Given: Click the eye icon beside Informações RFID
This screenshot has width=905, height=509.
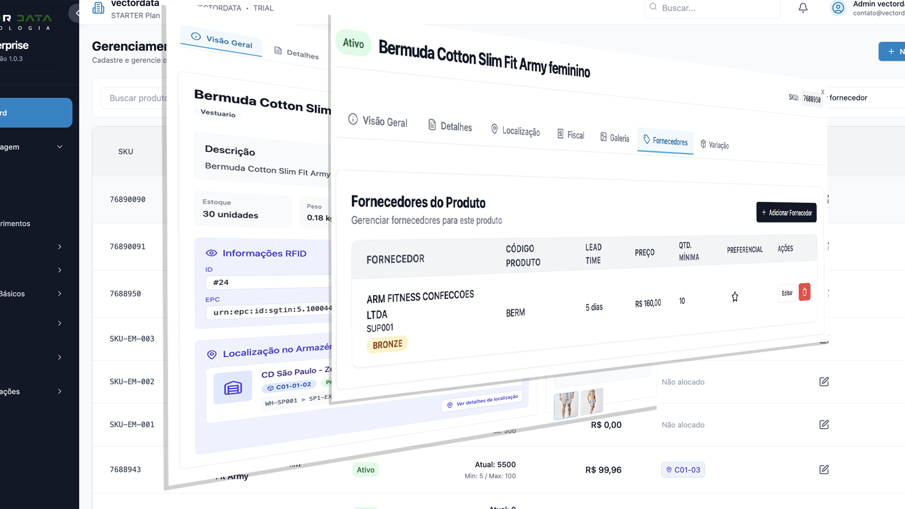Looking at the screenshot, I should pos(211,253).
